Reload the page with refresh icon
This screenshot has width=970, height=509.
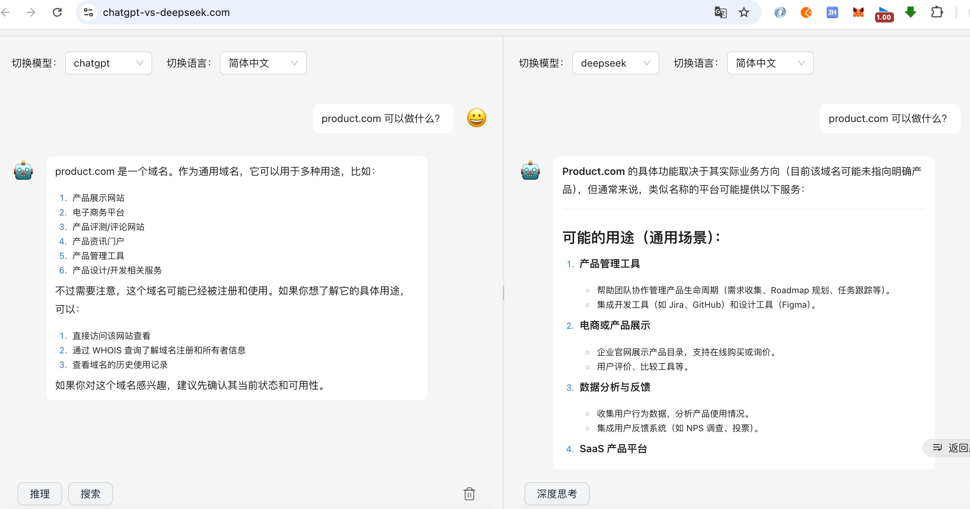tap(57, 12)
